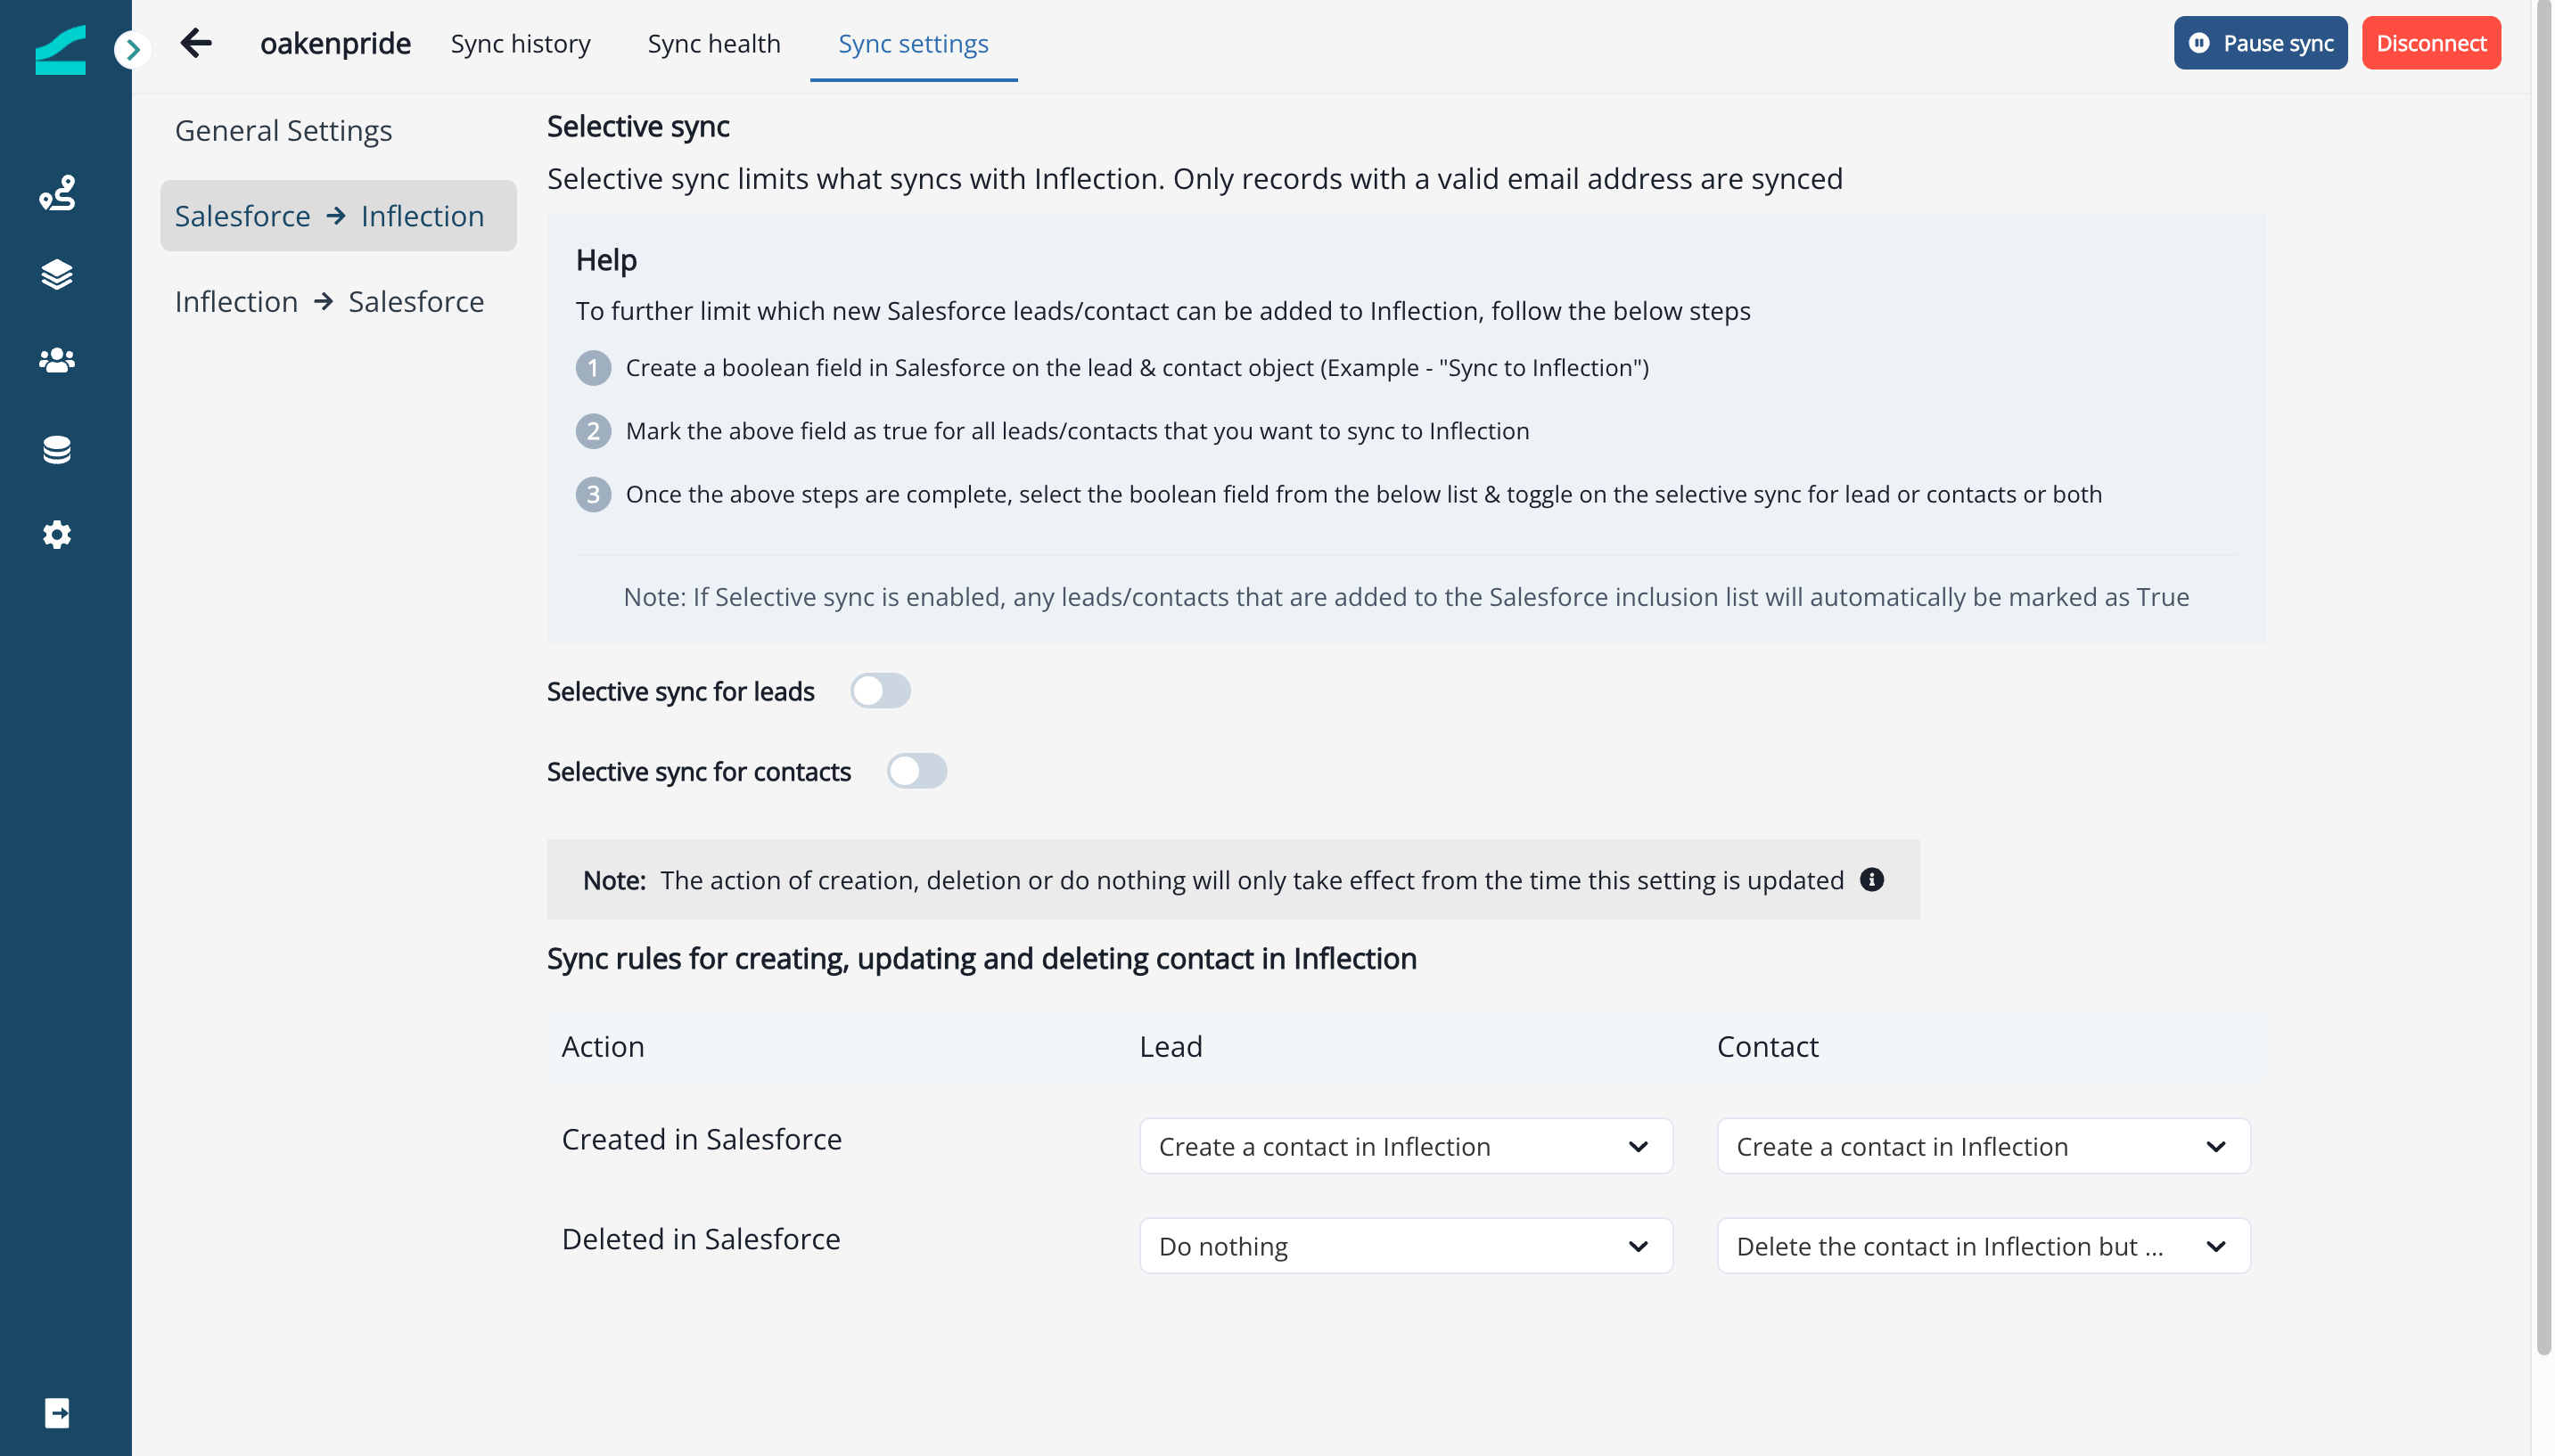
Task: Open Contact dropdown for Deleted in Salesforce
Action: (1983, 1246)
